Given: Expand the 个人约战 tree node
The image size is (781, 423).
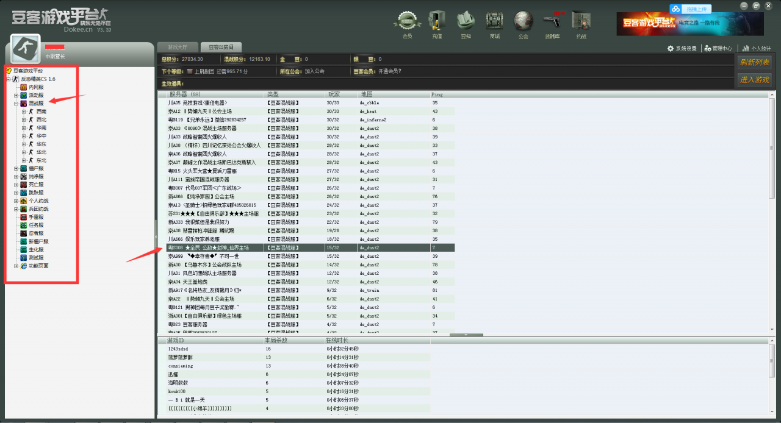Looking at the screenshot, I should point(16,201).
